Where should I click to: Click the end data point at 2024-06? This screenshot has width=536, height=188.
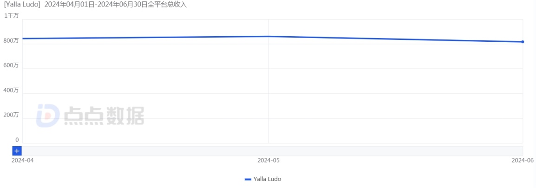tap(523, 42)
